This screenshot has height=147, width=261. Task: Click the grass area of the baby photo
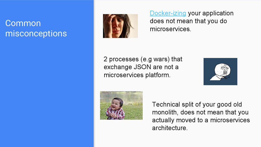point(133,113)
